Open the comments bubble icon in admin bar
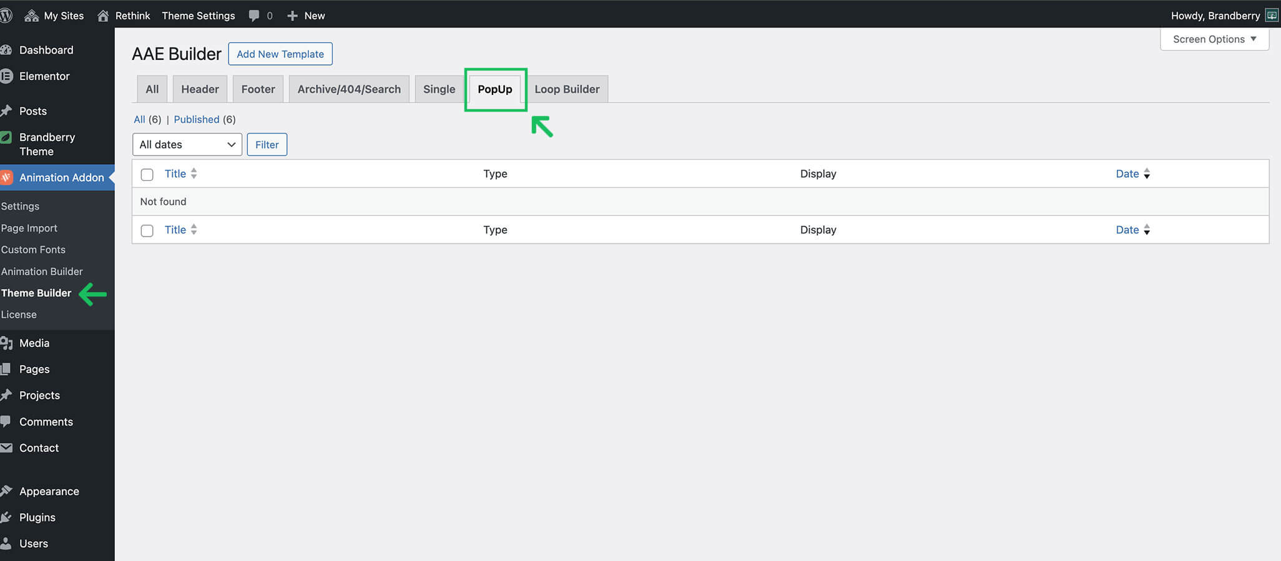The width and height of the screenshot is (1281, 561). click(253, 16)
